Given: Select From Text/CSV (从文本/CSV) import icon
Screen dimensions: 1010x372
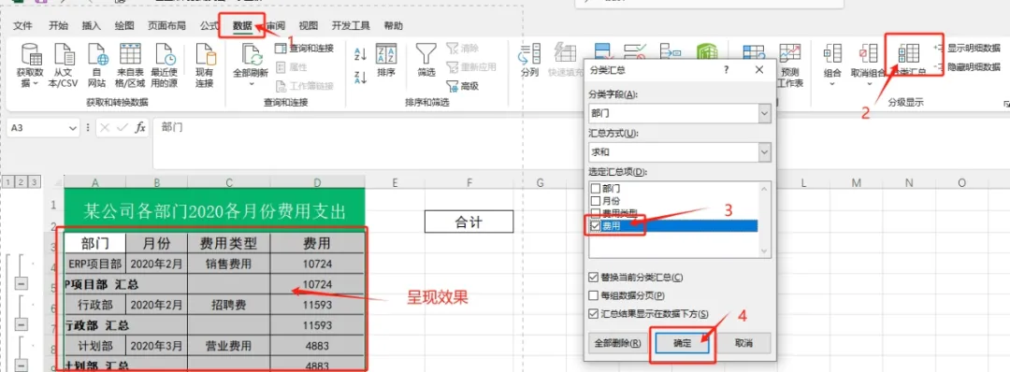Looking at the screenshot, I should coord(65,55).
